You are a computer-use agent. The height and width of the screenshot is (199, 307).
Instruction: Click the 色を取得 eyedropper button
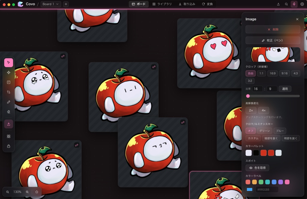[257, 168]
